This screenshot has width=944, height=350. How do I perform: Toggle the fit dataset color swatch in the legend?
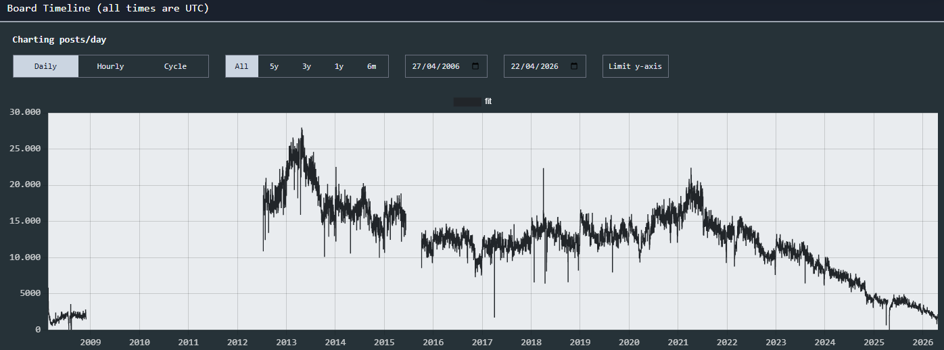click(467, 101)
